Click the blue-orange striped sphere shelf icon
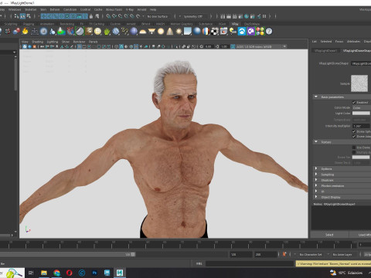Image resolution: width=371 pixels, height=278 pixels. [206, 32]
